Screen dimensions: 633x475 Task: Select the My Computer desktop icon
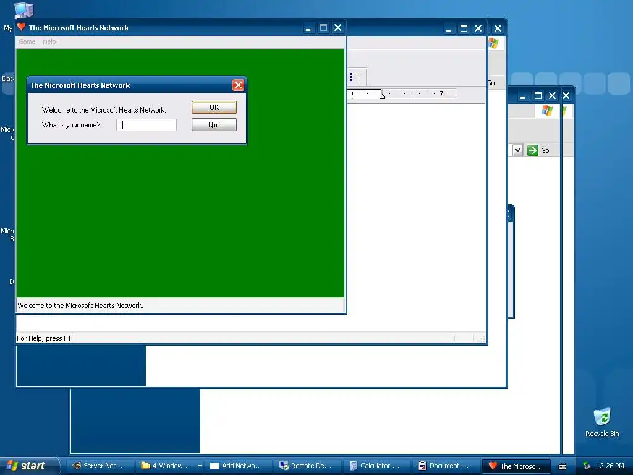coord(23,10)
